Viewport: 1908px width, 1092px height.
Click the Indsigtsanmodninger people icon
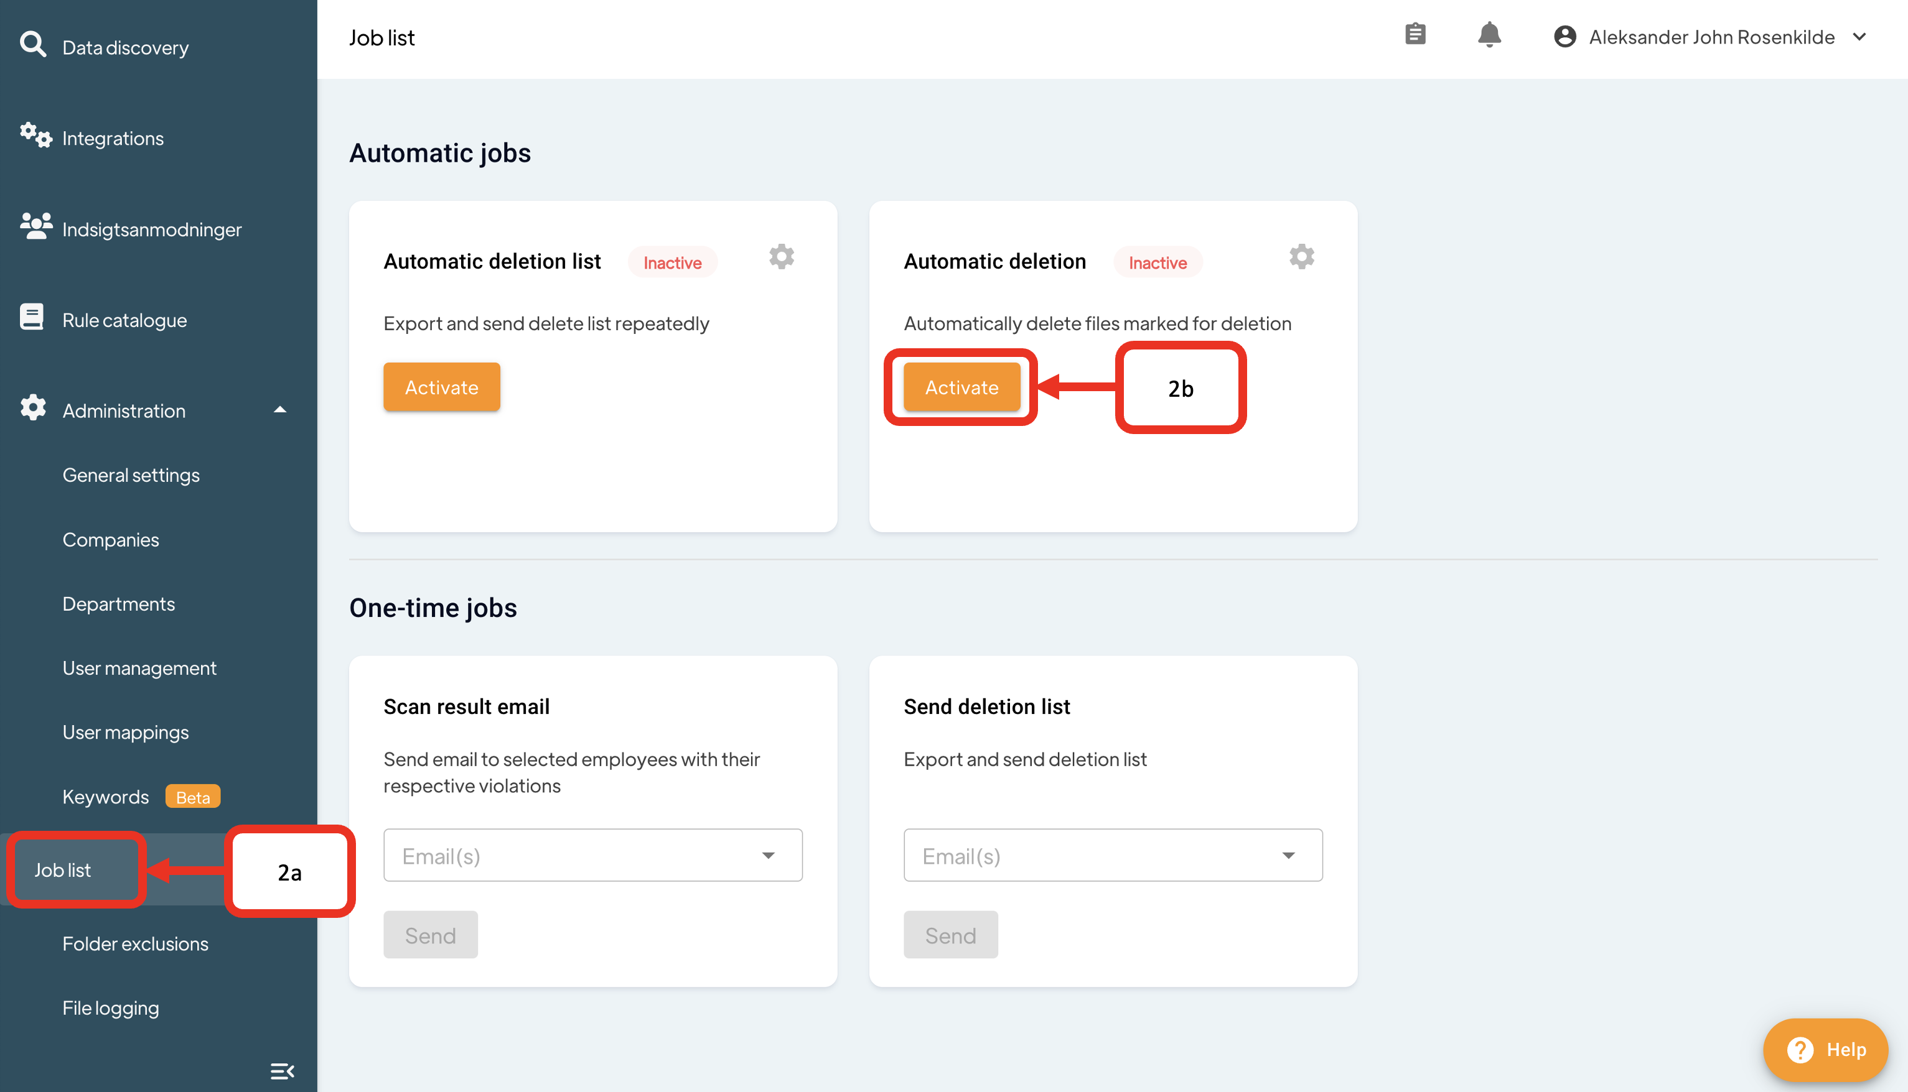35,226
